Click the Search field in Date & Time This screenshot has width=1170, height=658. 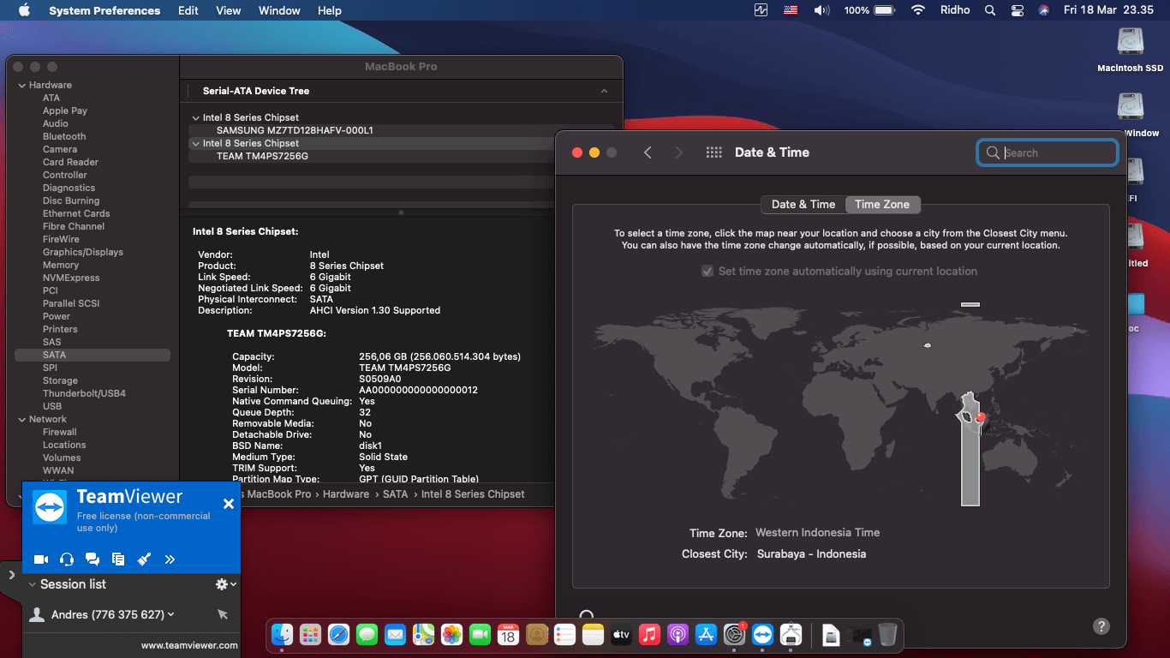click(x=1047, y=152)
